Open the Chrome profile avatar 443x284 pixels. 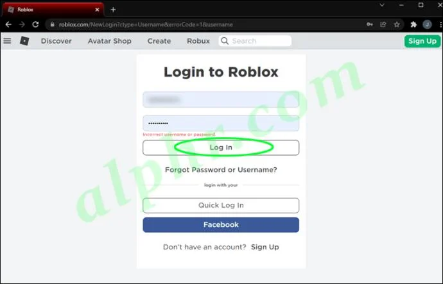[427, 24]
